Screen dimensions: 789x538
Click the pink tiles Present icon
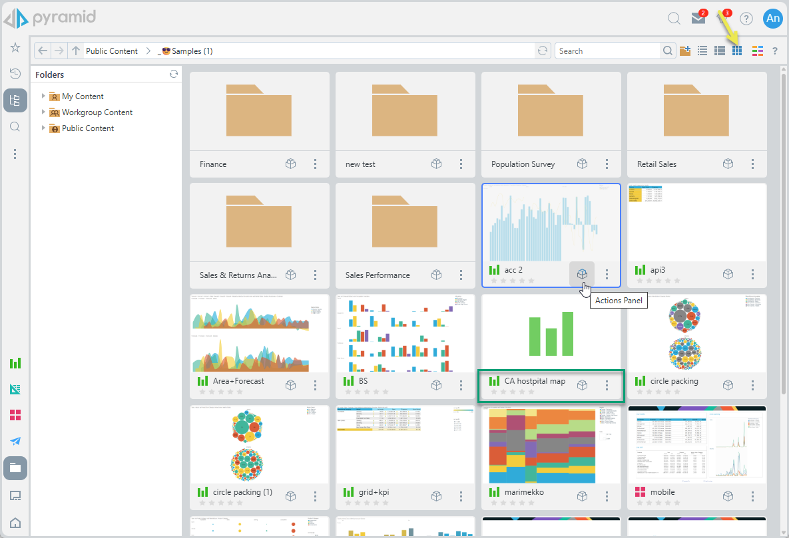[x=15, y=415]
